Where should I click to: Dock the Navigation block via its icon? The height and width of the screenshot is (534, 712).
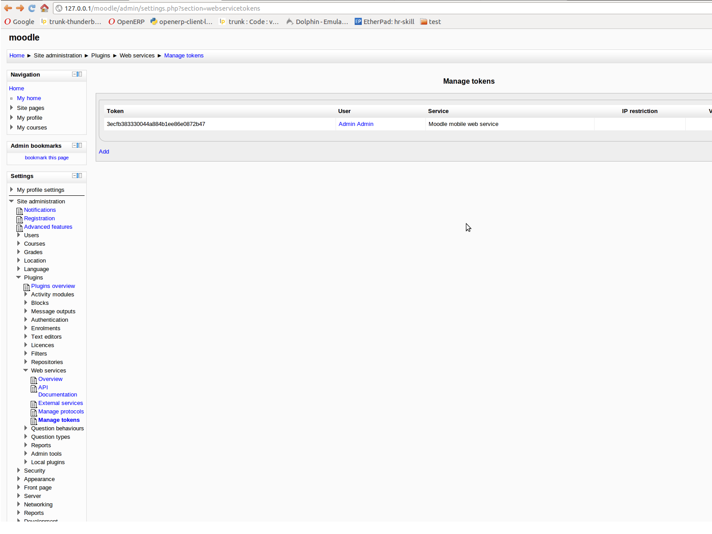tap(80, 74)
